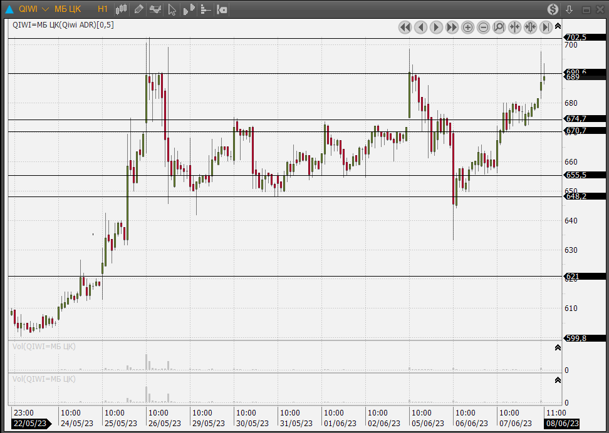The height and width of the screenshot is (433, 609).
Task: Collapse the upper Vol(QIWI) panel
Action: 557,348
